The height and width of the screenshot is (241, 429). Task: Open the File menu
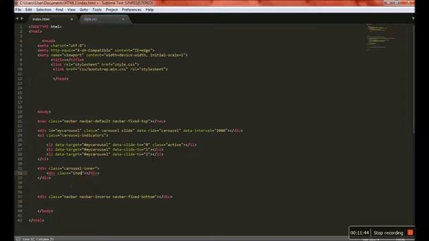point(18,9)
